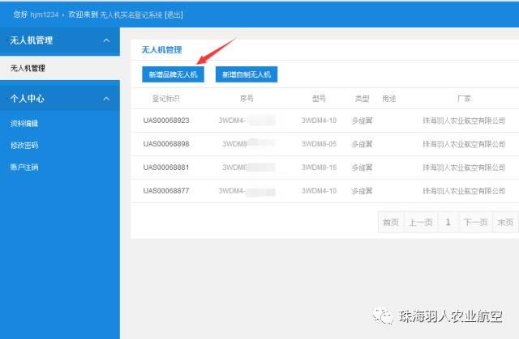The height and width of the screenshot is (339, 519).
Task: Select page number 1 in pagination
Action: click(448, 222)
